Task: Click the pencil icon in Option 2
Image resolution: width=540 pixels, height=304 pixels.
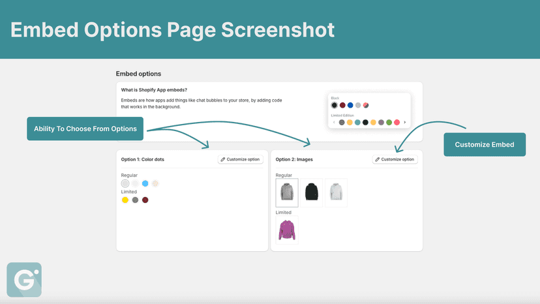Action: [378, 159]
